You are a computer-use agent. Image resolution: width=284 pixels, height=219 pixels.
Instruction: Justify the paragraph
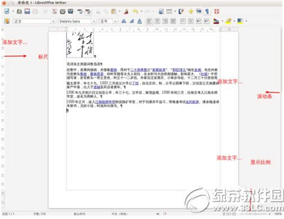tap(173, 21)
